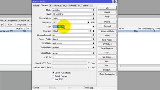Click the Cancel button
The image size is (160, 90).
[107, 12]
